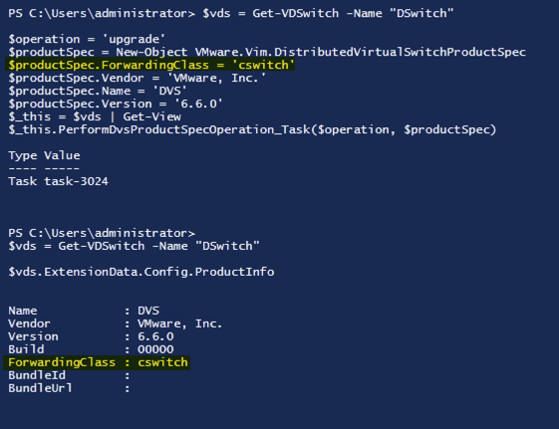
Task: Click the second PS prompt line
Action: pos(102,233)
